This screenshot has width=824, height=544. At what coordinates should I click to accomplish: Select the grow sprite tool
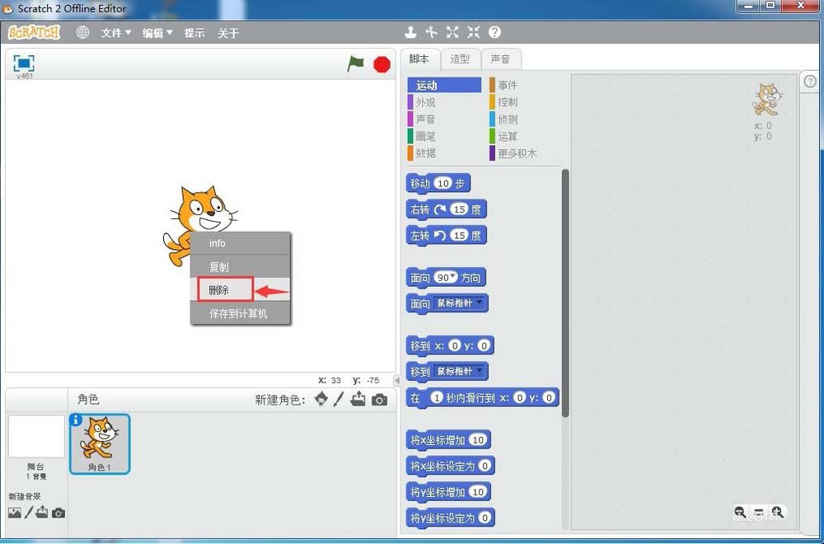[452, 32]
